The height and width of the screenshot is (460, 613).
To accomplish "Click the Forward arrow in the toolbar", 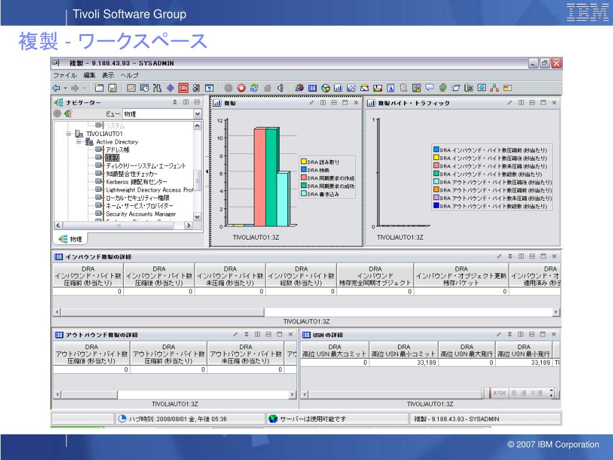I will pyautogui.click(x=75, y=88).
